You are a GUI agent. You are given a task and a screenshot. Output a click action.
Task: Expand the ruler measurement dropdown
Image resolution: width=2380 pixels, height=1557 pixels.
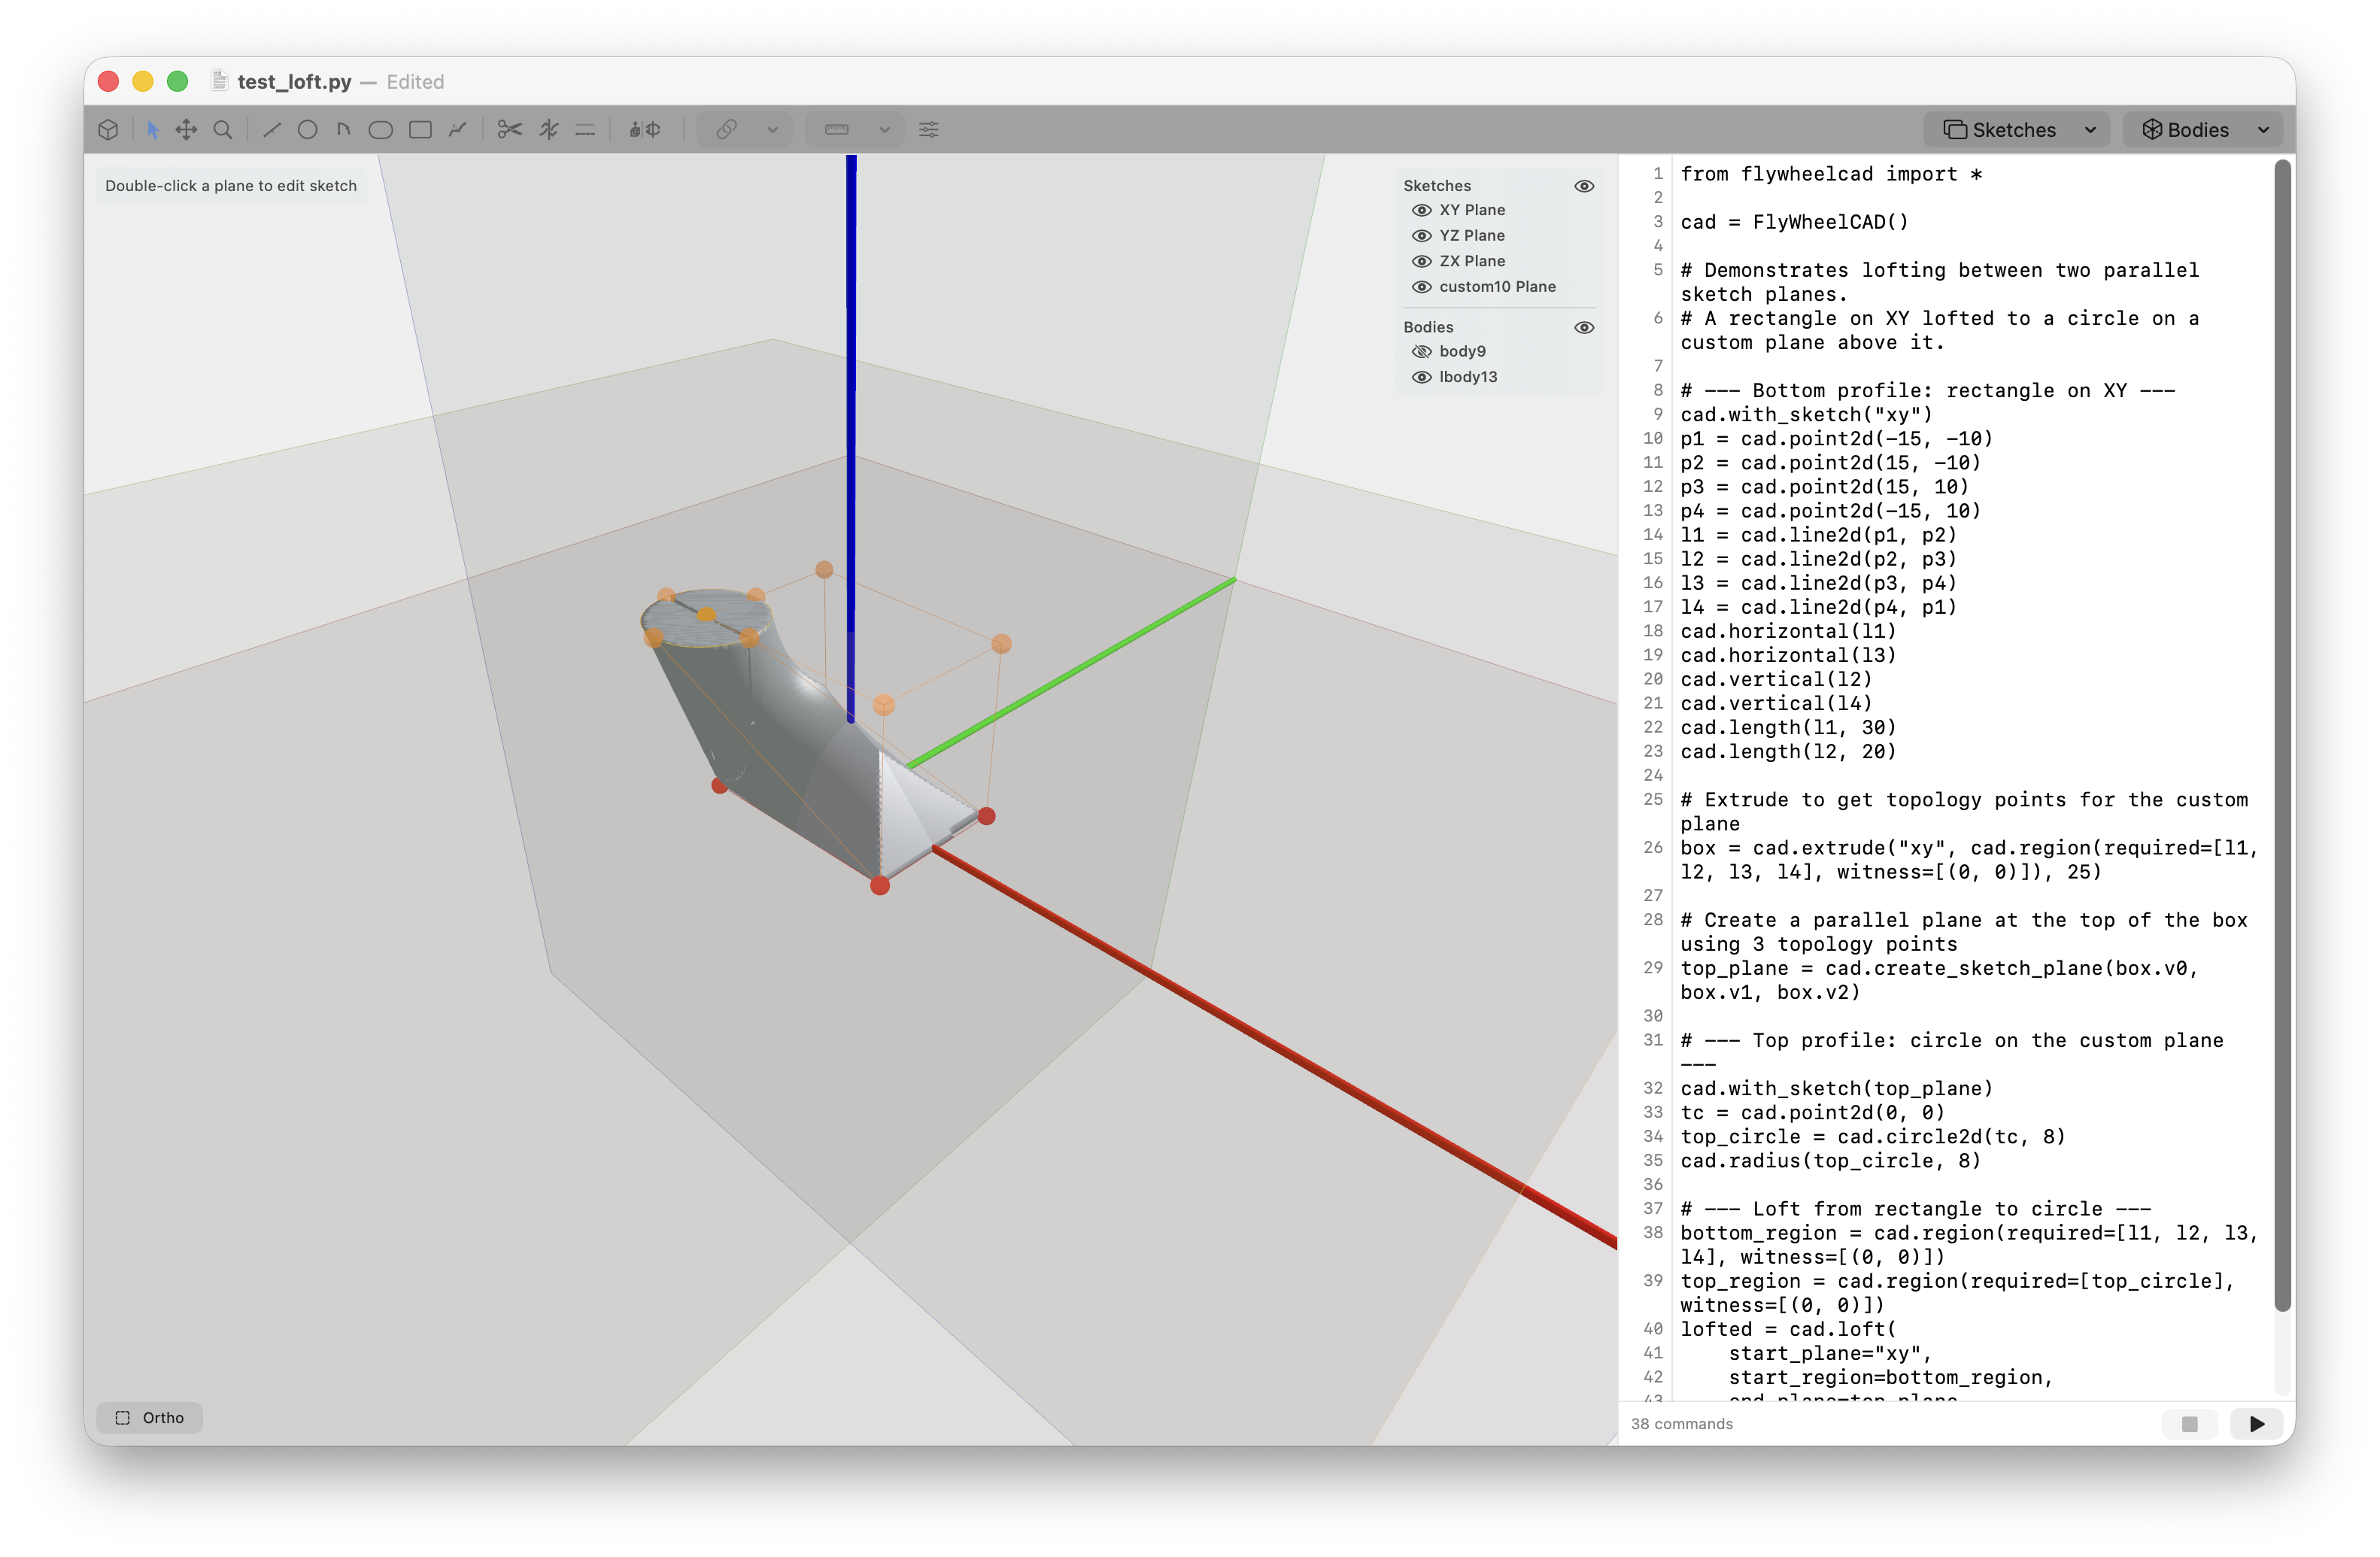[884, 130]
